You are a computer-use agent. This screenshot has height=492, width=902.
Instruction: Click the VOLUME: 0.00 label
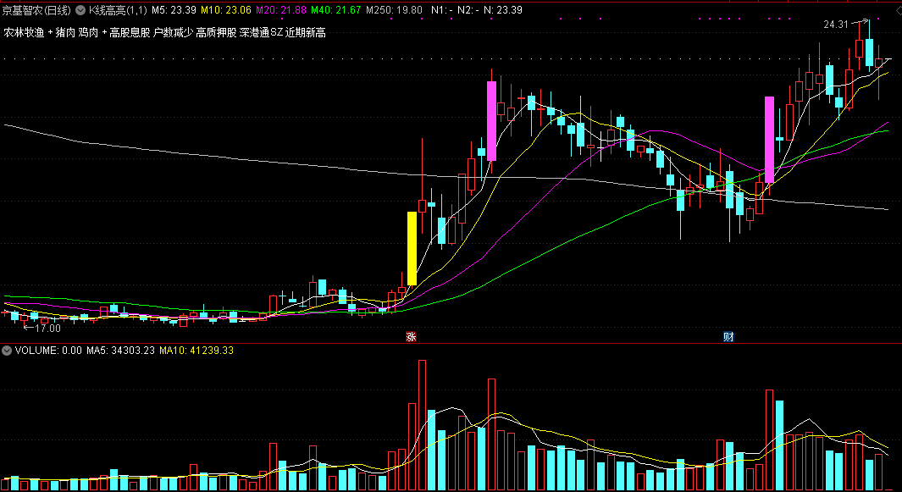point(48,351)
